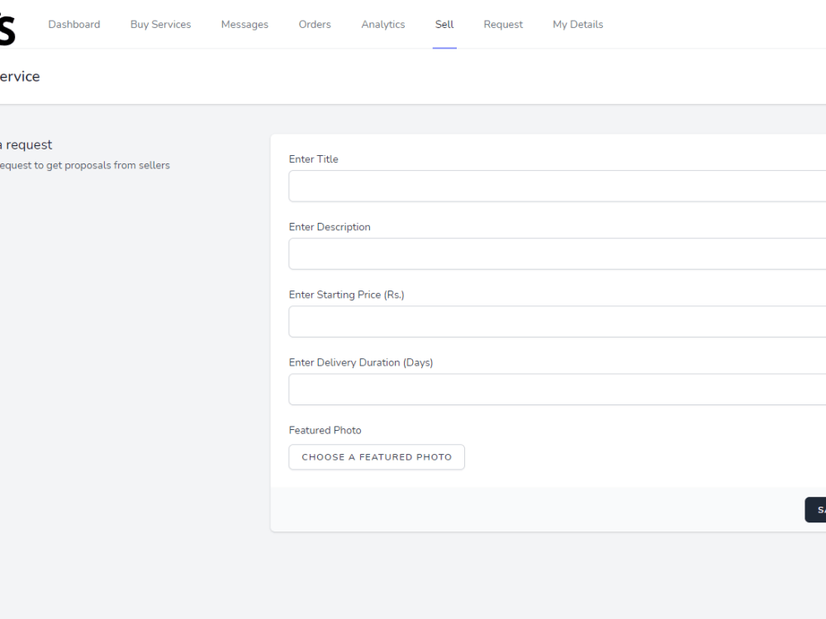Image resolution: width=826 pixels, height=619 pixels.
Task: Switch to the Buy Services tab
Action: [x=160, y=24]
